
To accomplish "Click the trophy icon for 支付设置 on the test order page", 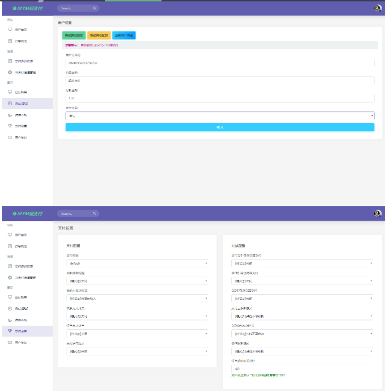I will point(10,126).
